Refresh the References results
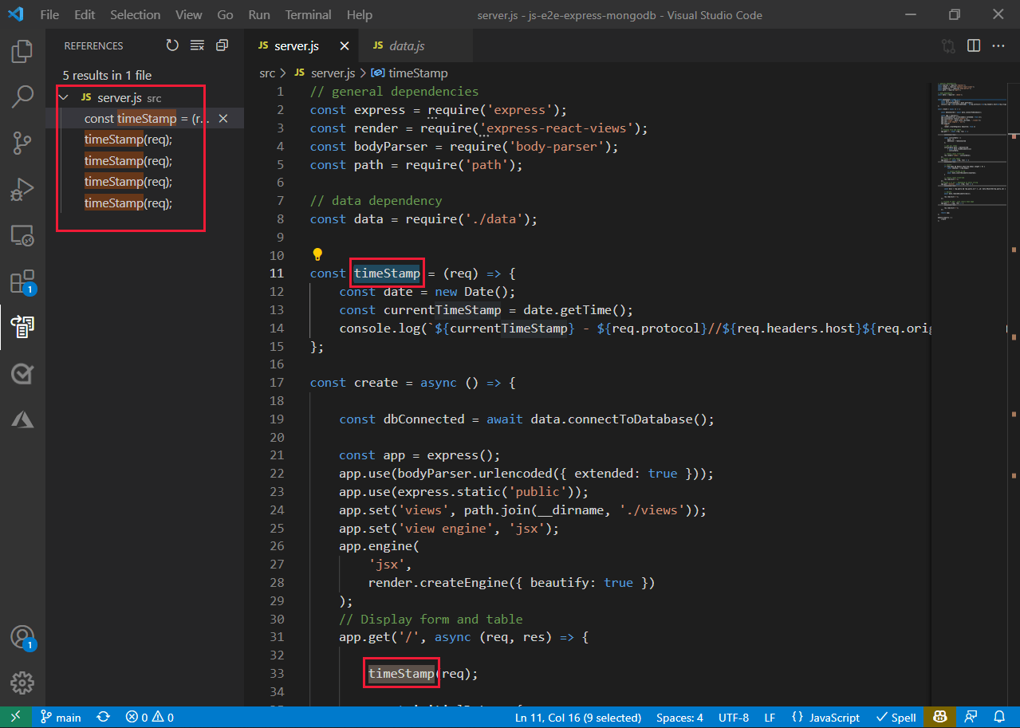The width and height of the screenshot is (1020, 728). [172, 45]
